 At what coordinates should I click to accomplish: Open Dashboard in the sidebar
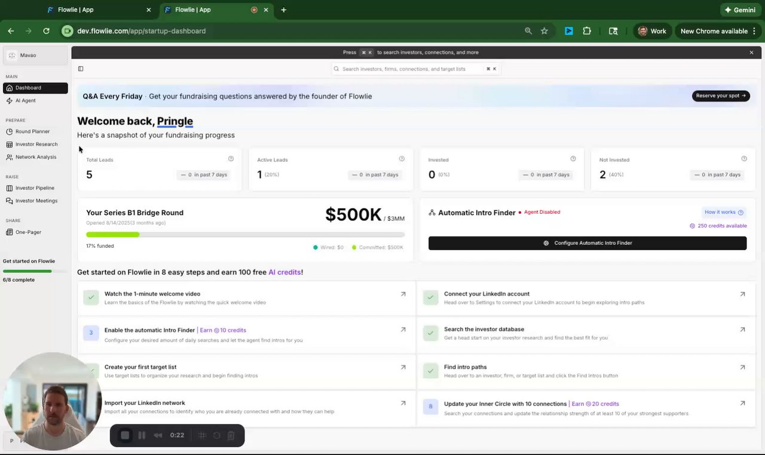tap(35, 88)
